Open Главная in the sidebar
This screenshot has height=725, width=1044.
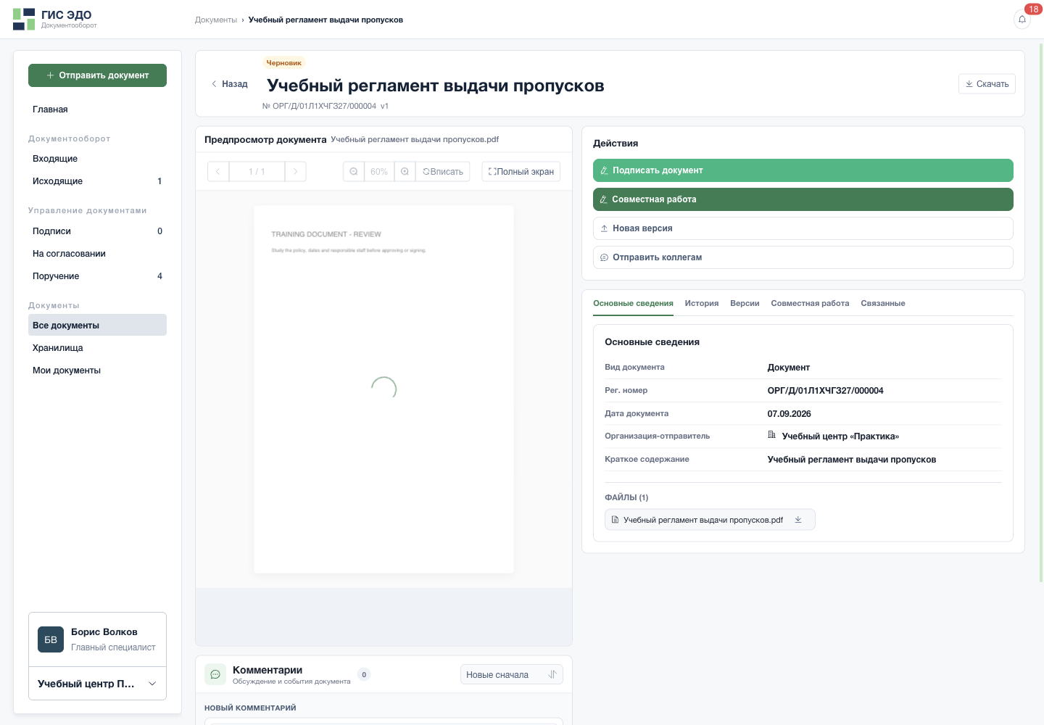(97, 109)
